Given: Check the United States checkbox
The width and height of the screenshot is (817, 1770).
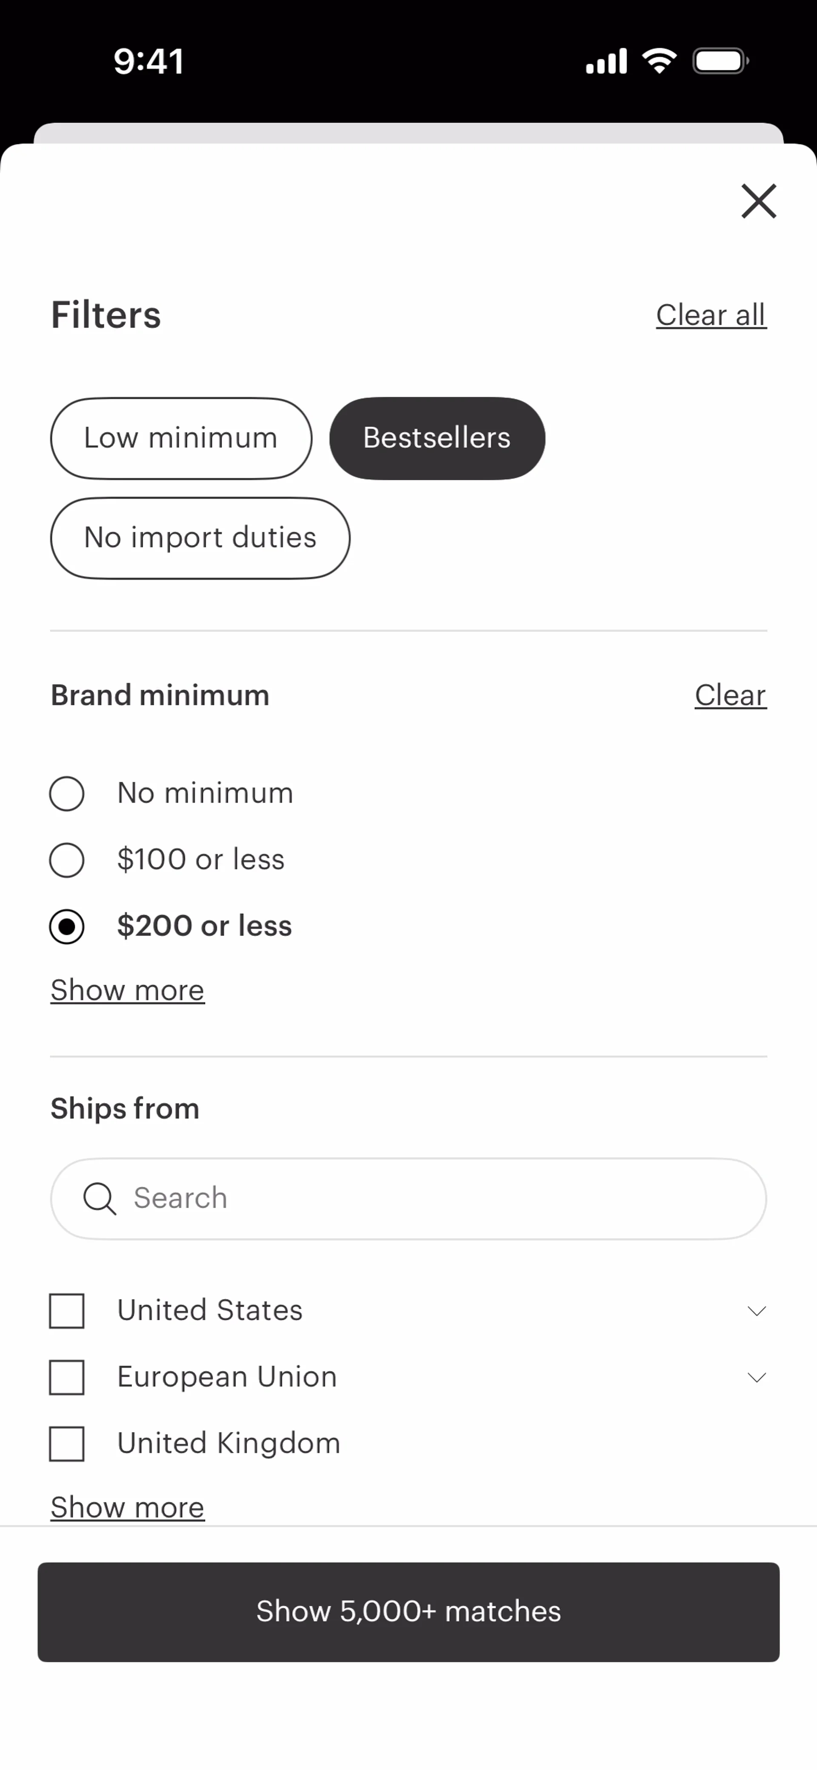Looking at the screenshot, I should coord(67,1311).
